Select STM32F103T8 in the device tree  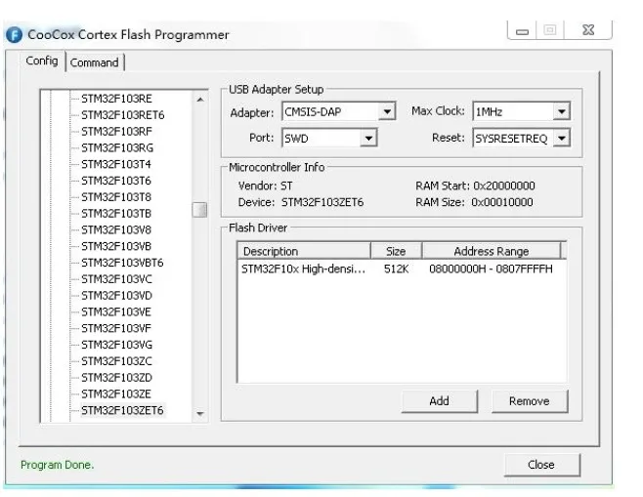coord(116,197)
